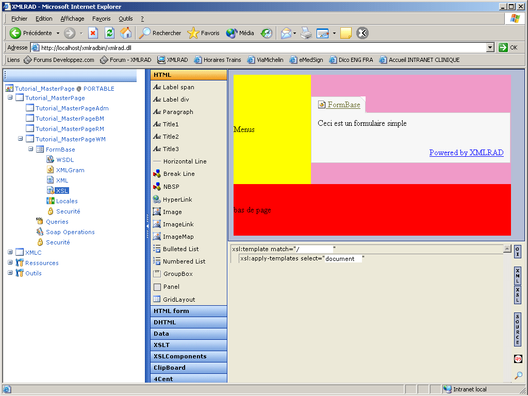Click the Powered by XMLRAD link
Screen dimensions: 528x396
(x=466, y=153)
